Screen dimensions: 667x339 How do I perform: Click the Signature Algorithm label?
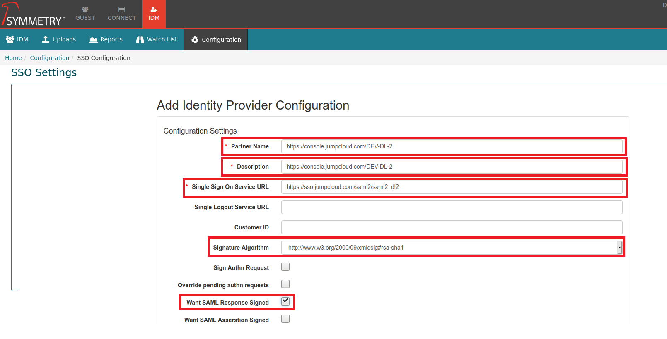click(241, 248)
